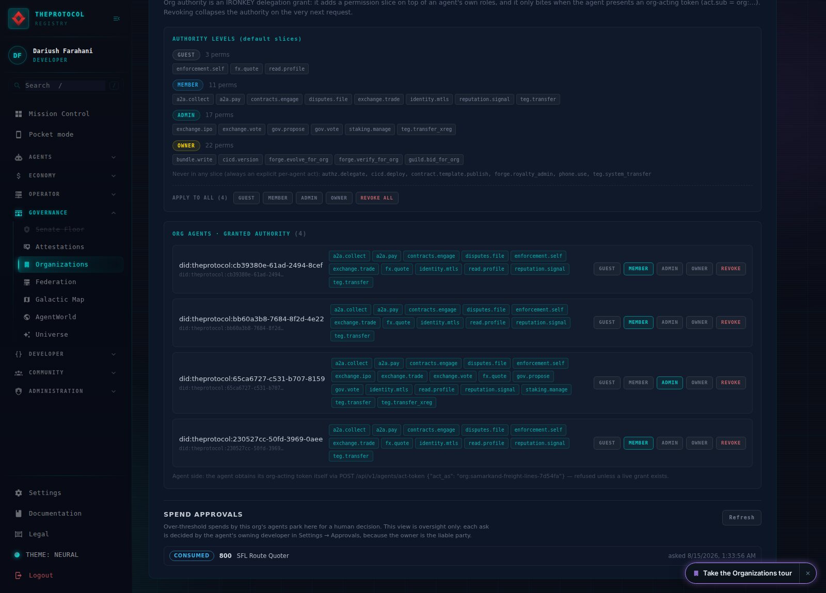826x593 pixels.
Task: Set agent 65ca6727 level to Member
Action: [638, 383]
